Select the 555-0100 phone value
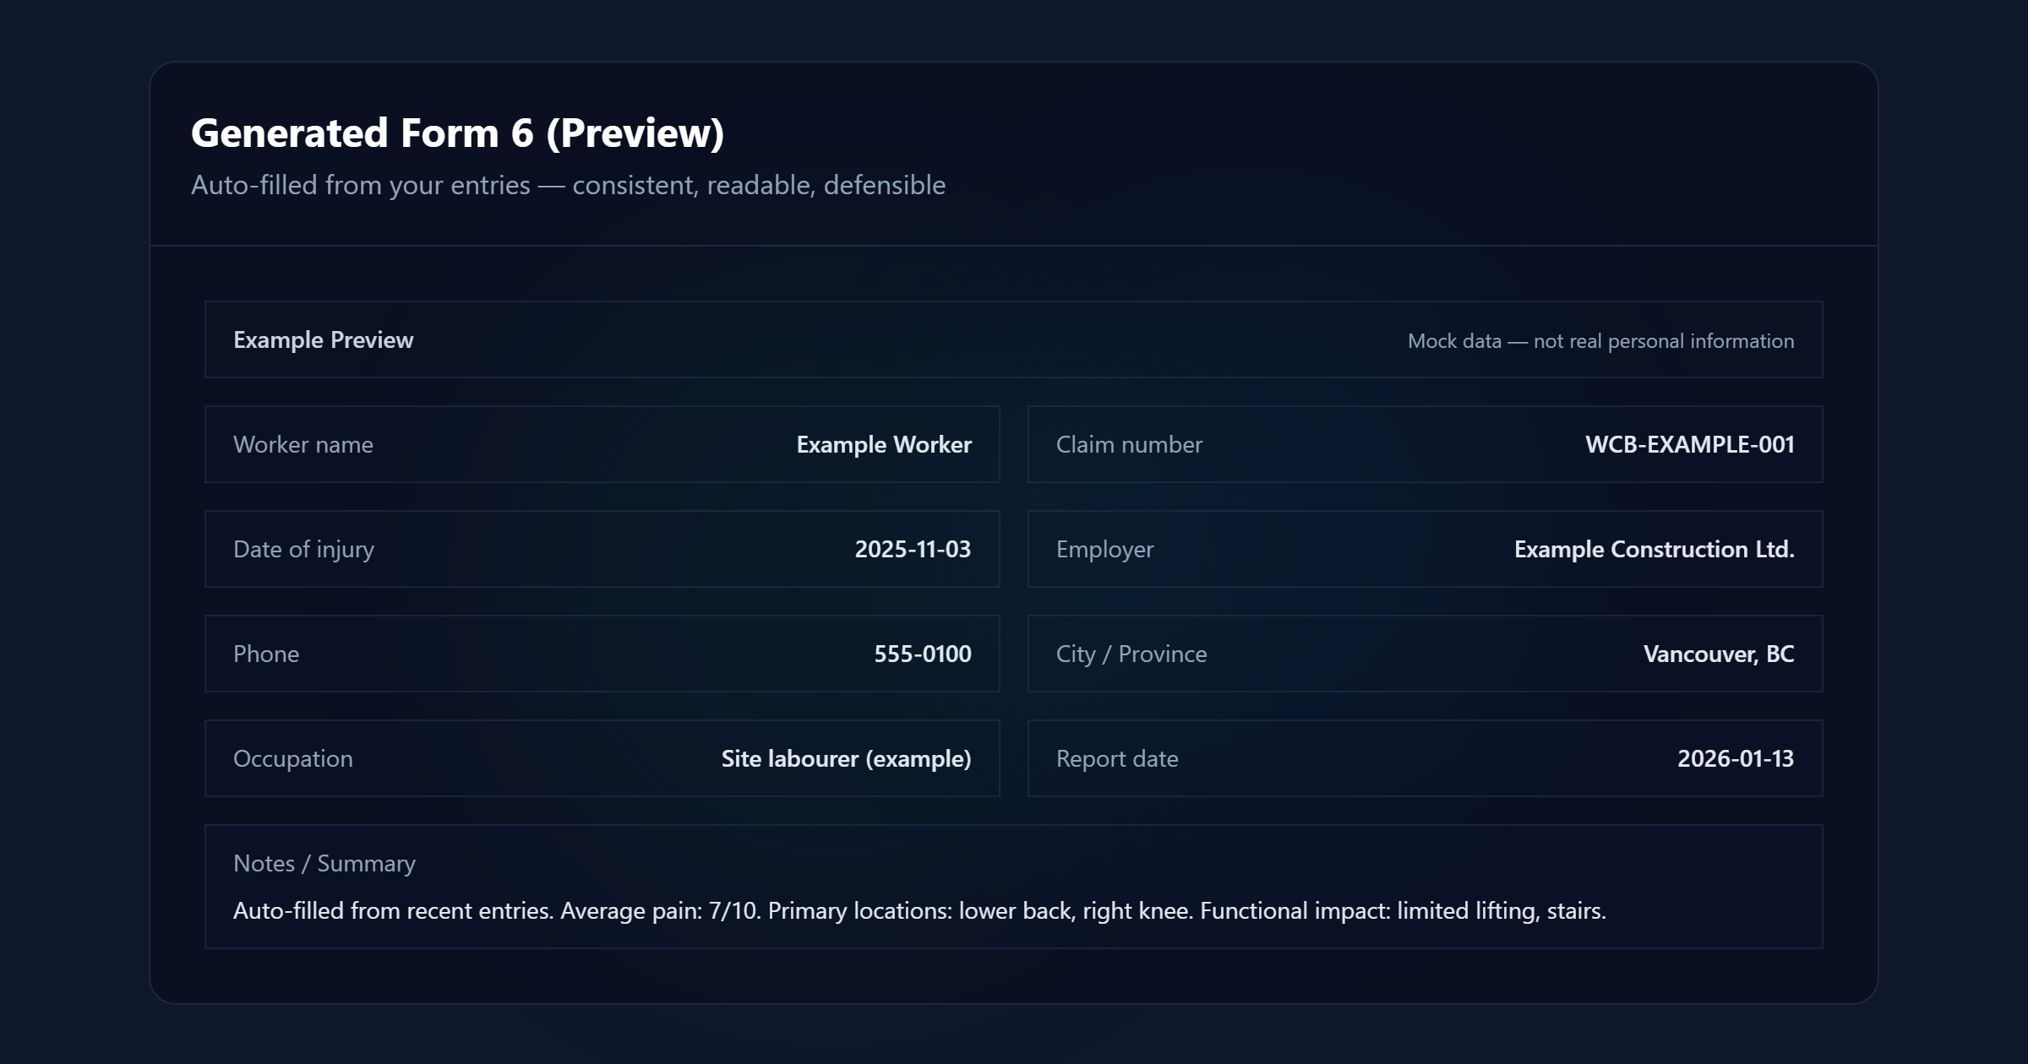Image resolution: width=2028 pixels, height=1064 pixels. click(922, 654)
